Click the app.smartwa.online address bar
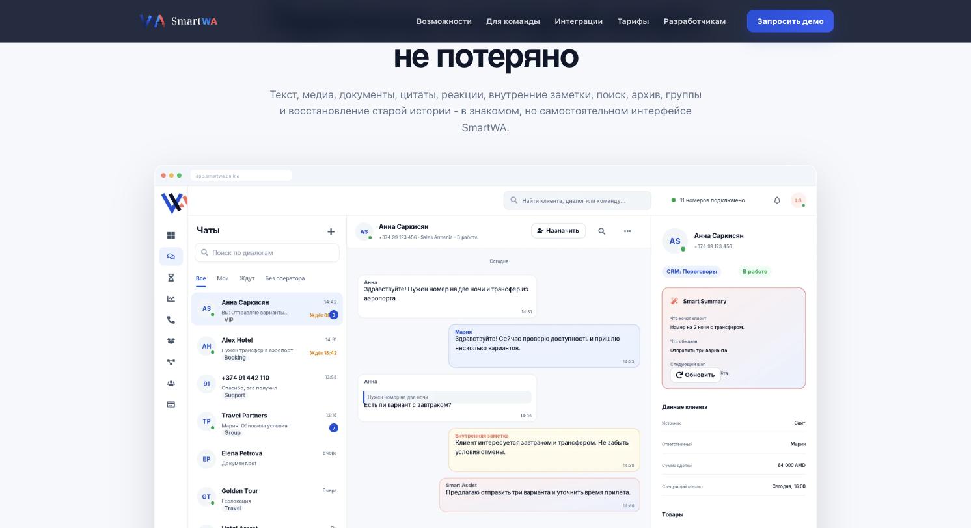971x528 pixels. click(x=241, y=176)
